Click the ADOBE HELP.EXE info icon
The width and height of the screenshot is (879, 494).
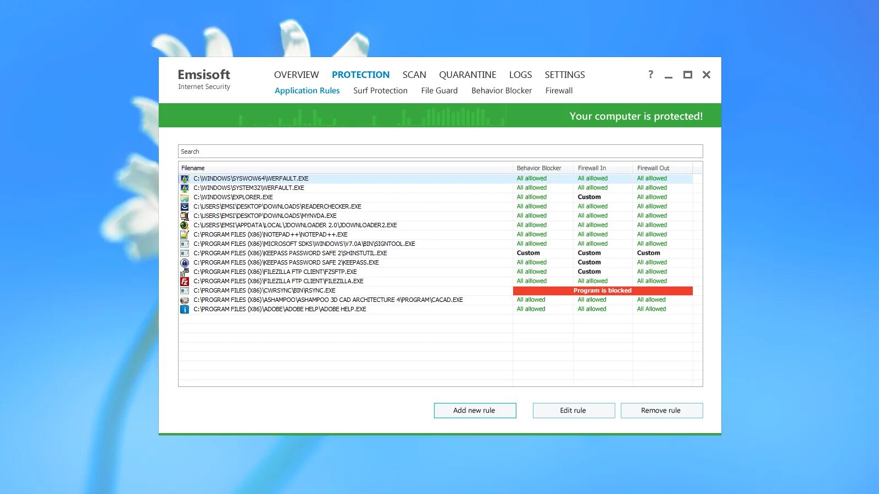pyautogui.click(x=185, y=309)
